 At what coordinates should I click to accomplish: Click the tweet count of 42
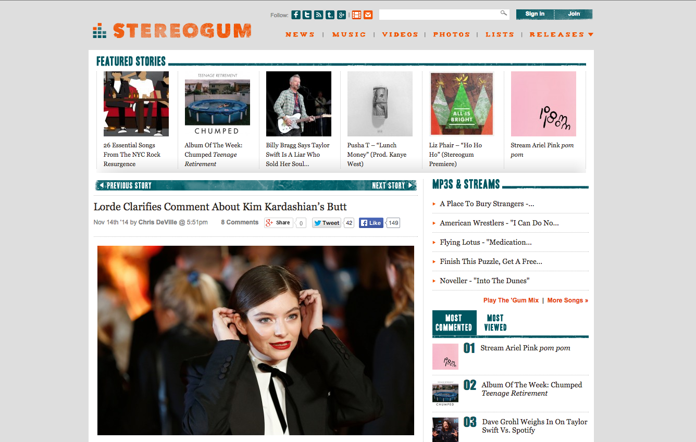tap(349, 223)
